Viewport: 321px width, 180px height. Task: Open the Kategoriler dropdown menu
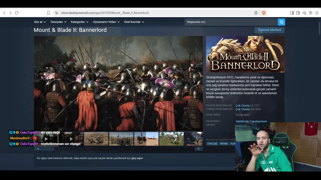pyautogui.click(x=79, y=22)
